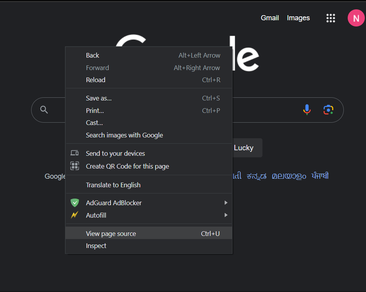Click the QR code icon in menu
366x292 pixels.
click(74, 166)
